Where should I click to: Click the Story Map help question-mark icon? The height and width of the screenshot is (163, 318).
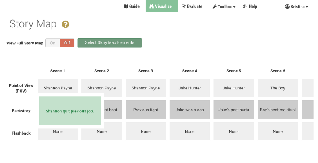[66, 25]
